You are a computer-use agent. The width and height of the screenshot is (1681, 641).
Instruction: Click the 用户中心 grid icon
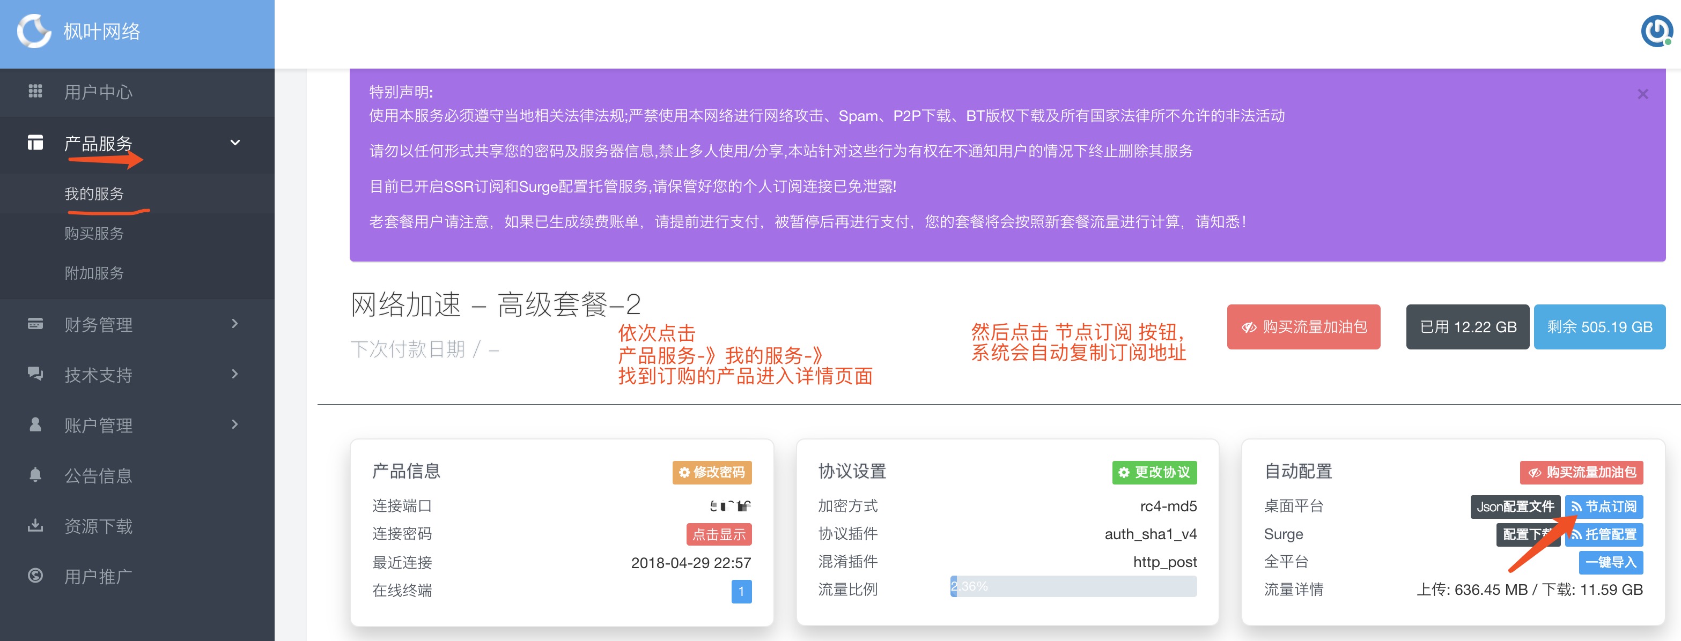(35, 91)
